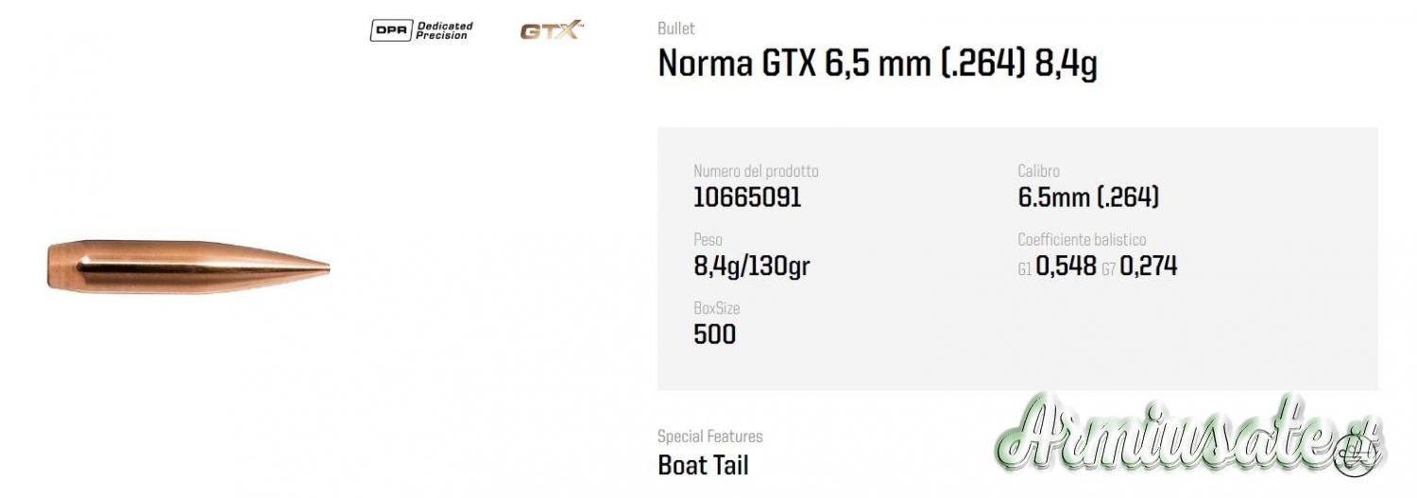Click the "Boat Tail" feature text
Screen dimensions: 1417x498
pos(703,464)
